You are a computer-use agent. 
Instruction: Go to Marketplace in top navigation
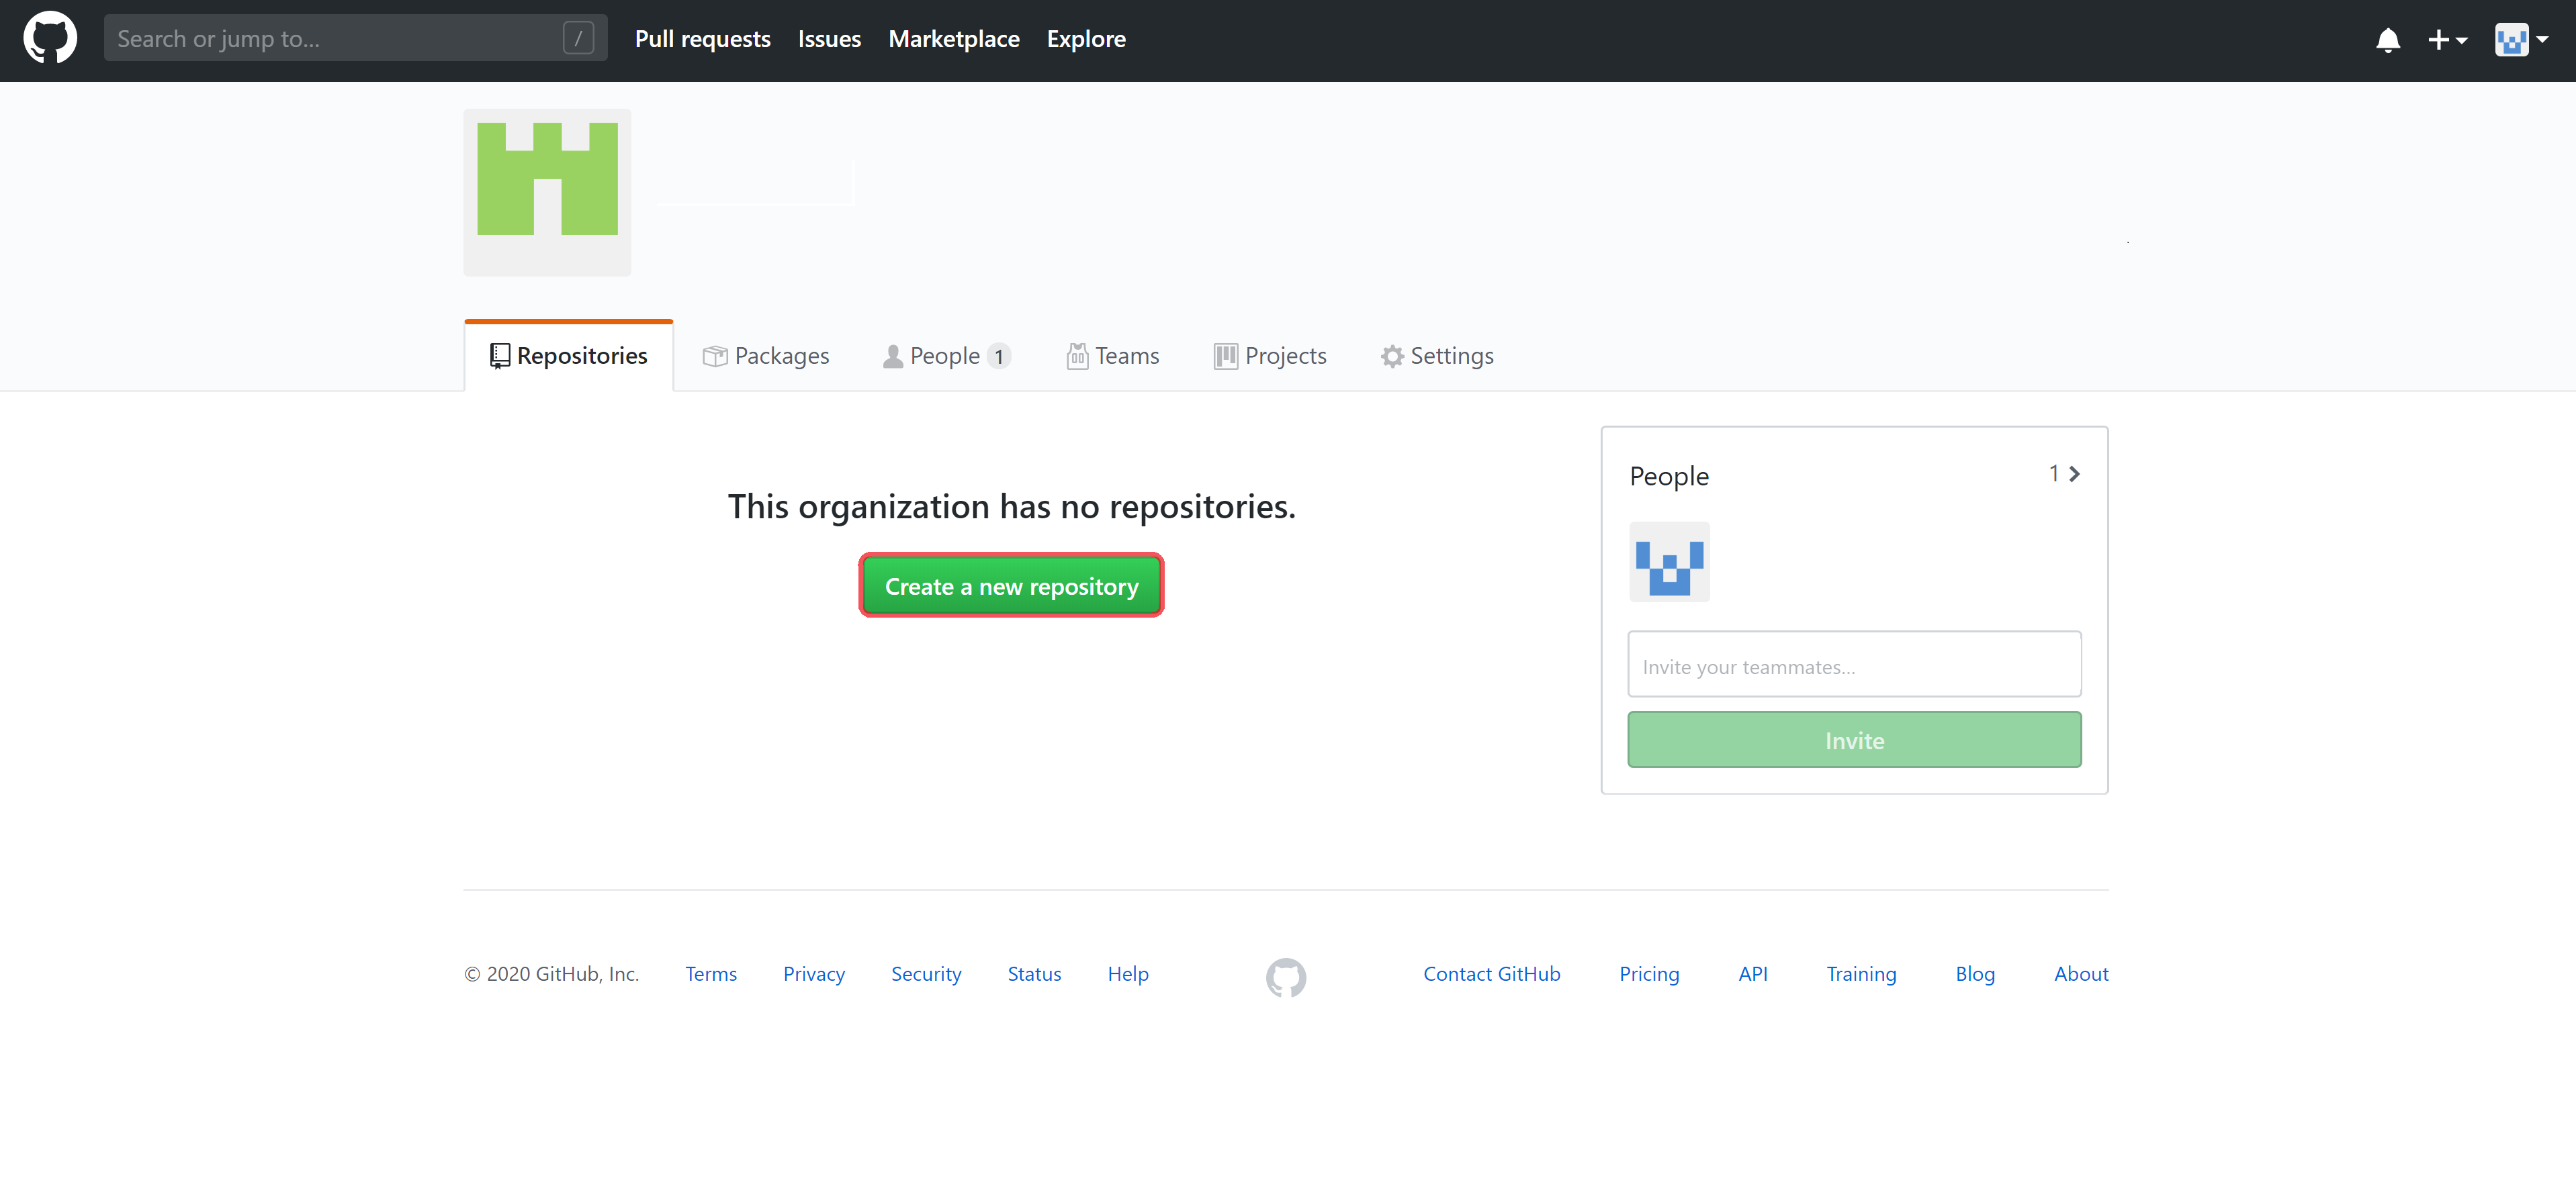click(954, 39)
